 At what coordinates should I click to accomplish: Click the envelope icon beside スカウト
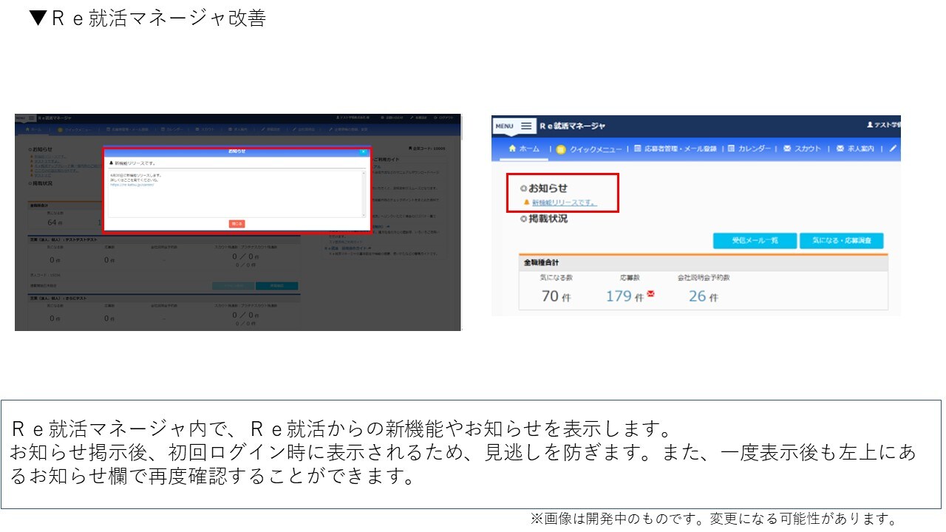tap(787, 149)
